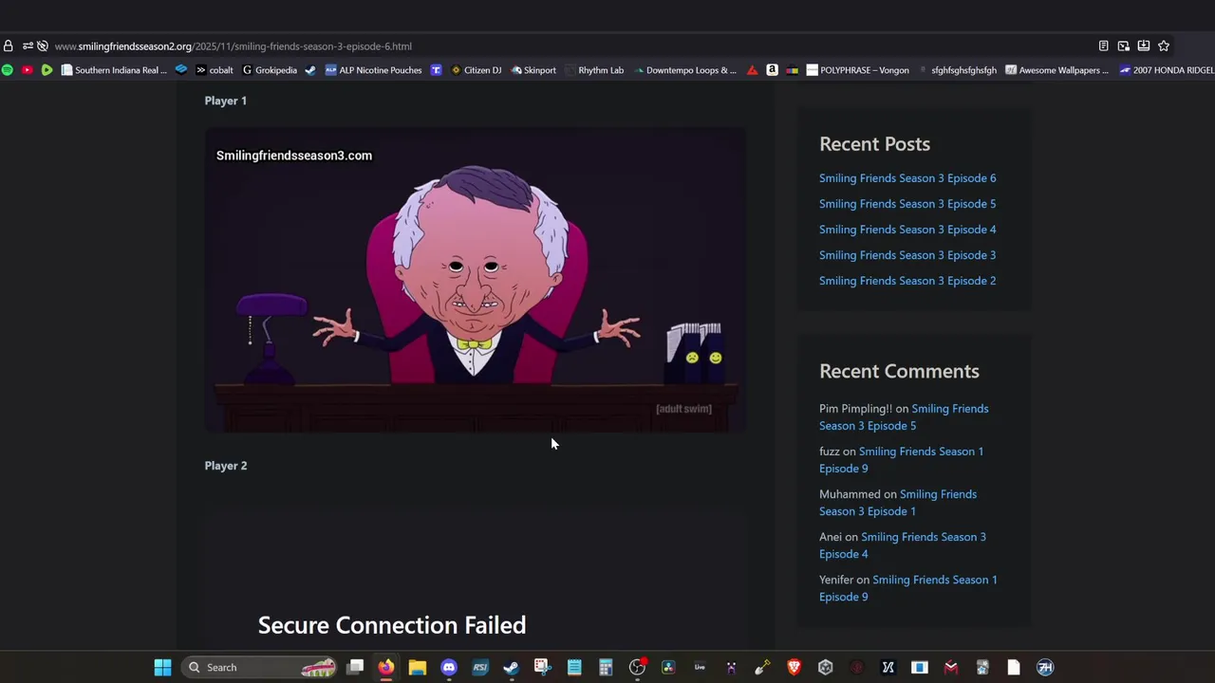Click the Player 1 label
This screenshot has width=1215, height=683.
(x=226, y=101)
